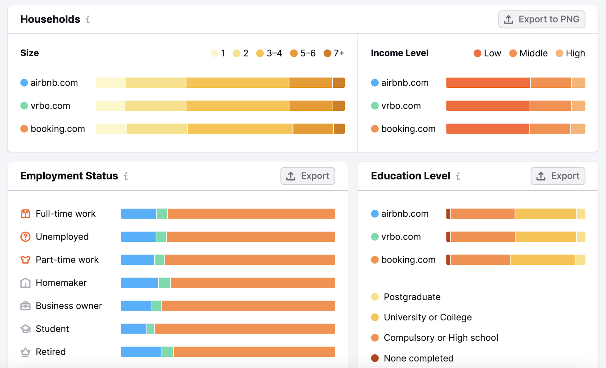
Task: Click the Student graduation cap icon
Action: (25, 329)
